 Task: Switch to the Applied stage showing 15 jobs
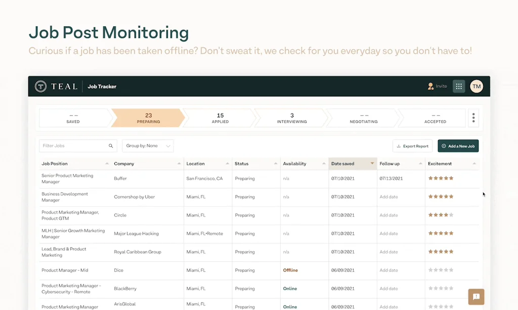tap(220, 117)
